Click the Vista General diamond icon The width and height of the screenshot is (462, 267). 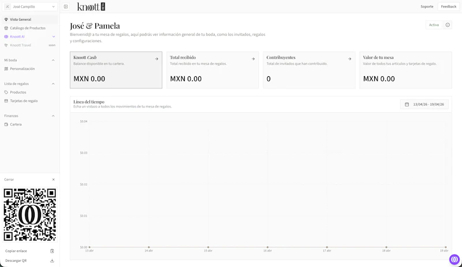coord(6,20)
